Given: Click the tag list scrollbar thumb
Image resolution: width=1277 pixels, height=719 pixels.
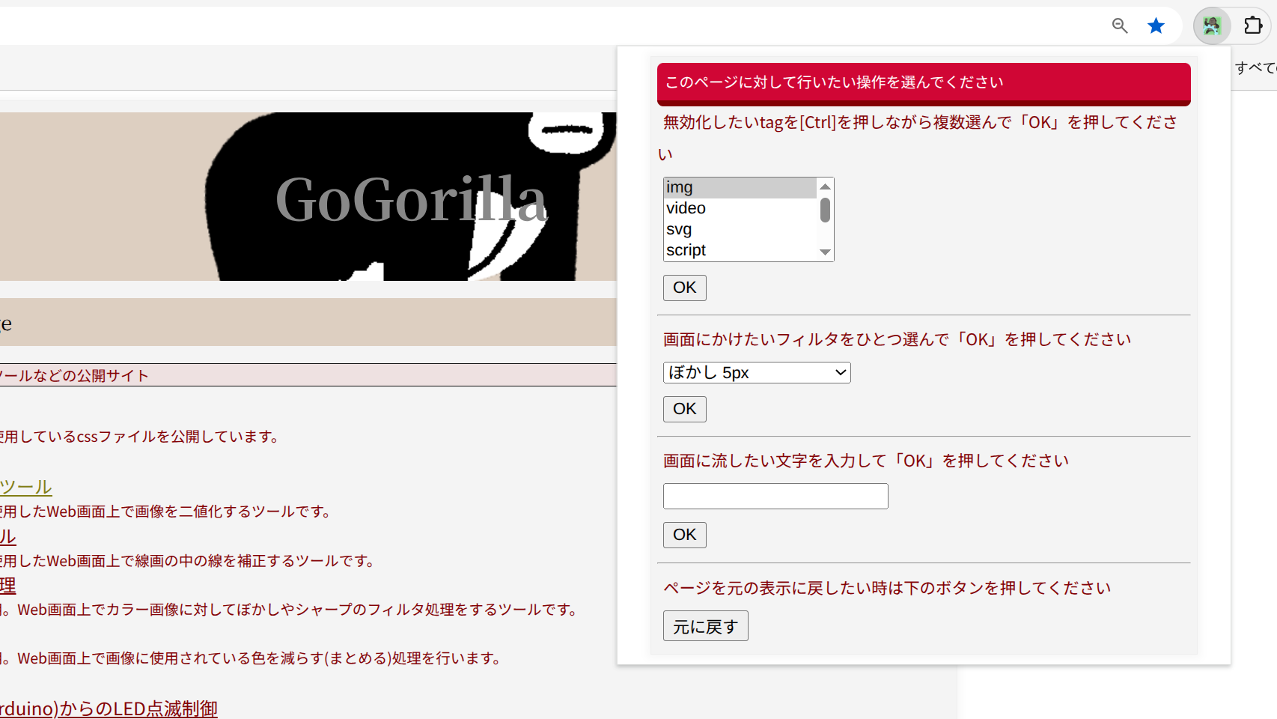Looking at the screenshot, I should [825, 210].
